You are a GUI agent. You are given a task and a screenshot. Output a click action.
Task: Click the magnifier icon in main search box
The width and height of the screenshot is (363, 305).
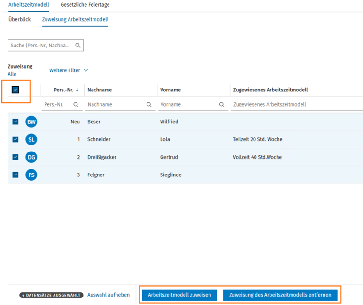coord(78,46)
